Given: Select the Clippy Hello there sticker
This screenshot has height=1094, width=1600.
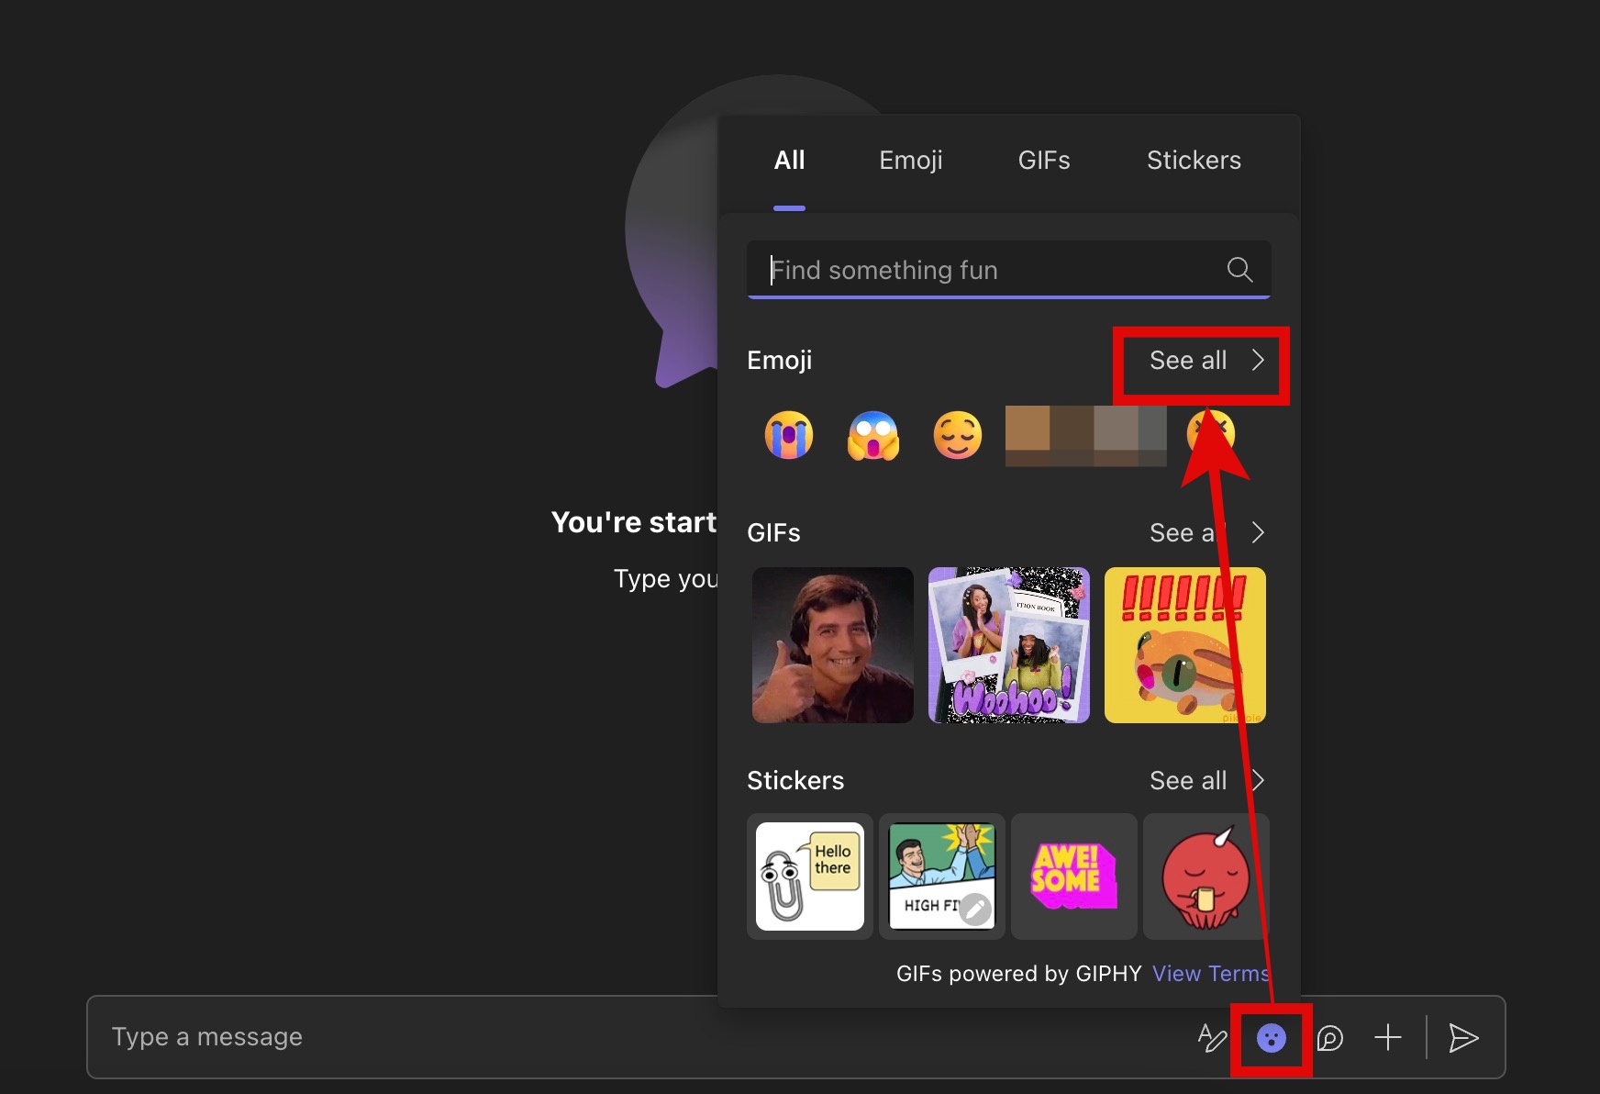Looking at the screenshot, I should tap(809, 876).
